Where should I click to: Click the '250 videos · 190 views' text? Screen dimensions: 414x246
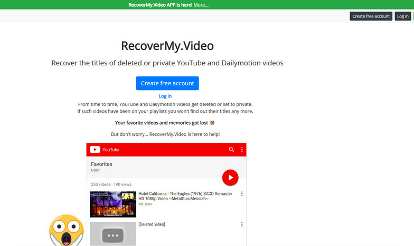tap(111, 184)
